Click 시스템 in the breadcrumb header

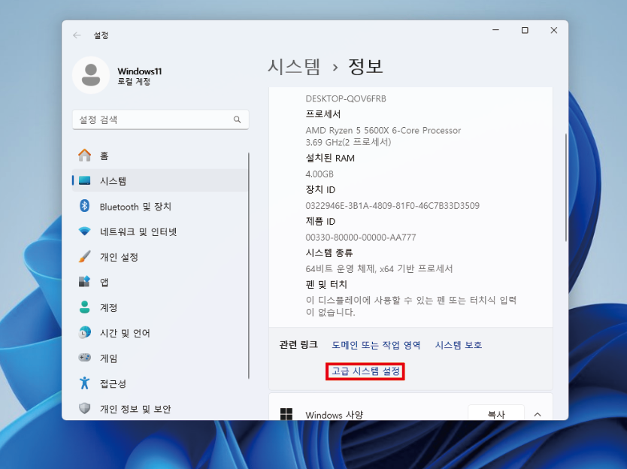click(x=294, y=66)
